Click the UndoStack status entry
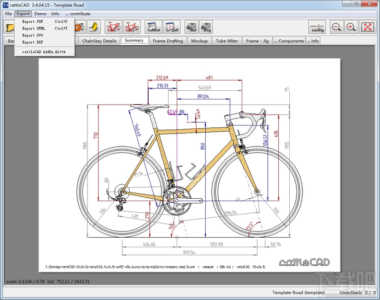This screenshot has height=300, width=380. click(358, 292)
